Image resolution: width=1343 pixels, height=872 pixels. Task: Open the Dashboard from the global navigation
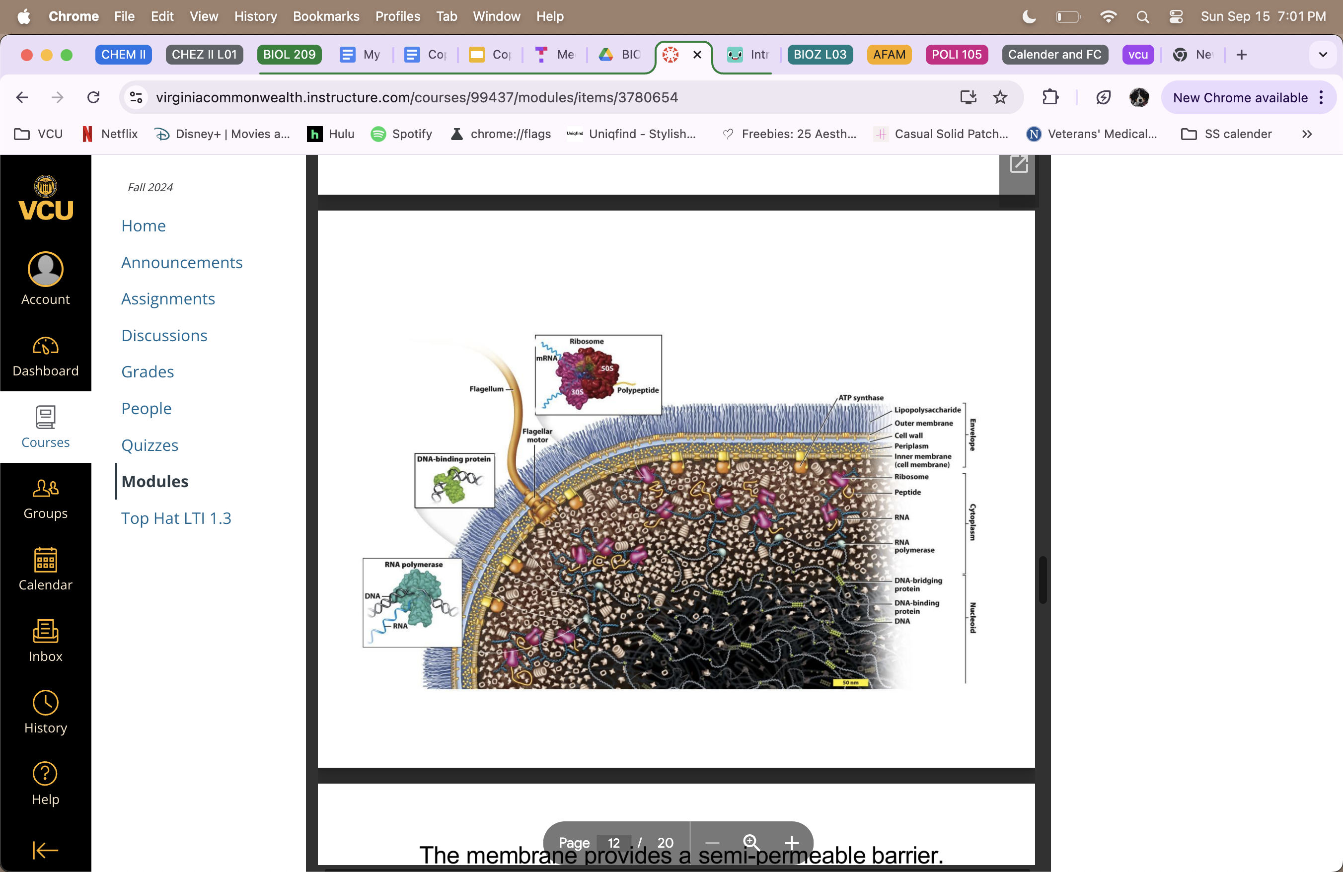click(45, 357)
